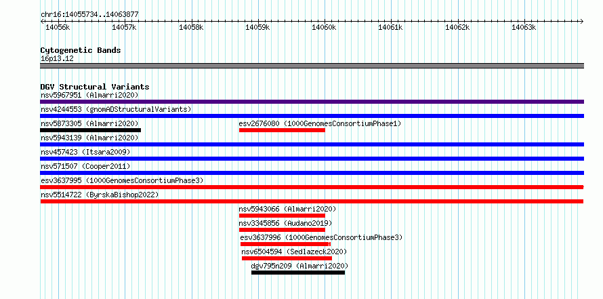Click esv2676080 (1000GenomesConsortiumPhase1) label
Image resolution: width=603 pixels, height=299 pixels.
coord(320,123)
